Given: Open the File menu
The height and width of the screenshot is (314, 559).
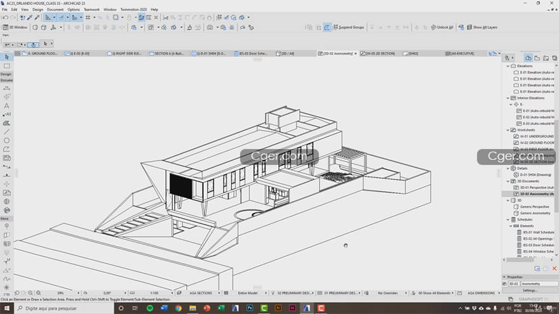Looking at the screenshot, I should point(4,10).
